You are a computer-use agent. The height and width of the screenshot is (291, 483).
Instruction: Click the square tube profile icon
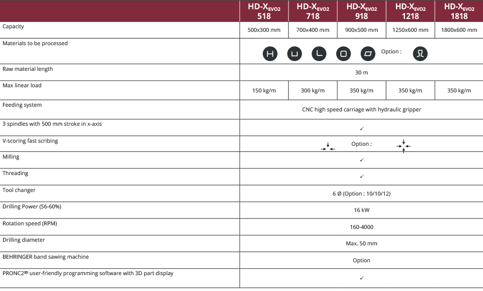(x=343, y=53)
